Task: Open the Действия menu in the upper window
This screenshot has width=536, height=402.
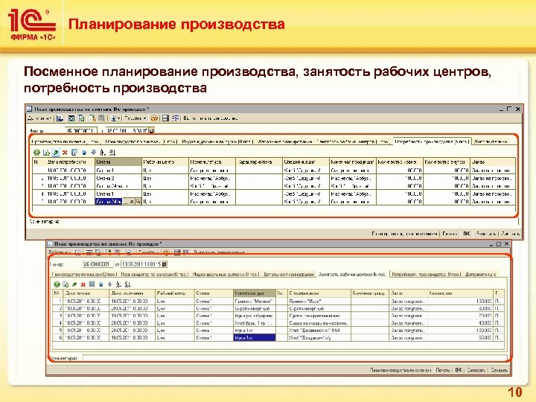Action: (x=39, y=118)
